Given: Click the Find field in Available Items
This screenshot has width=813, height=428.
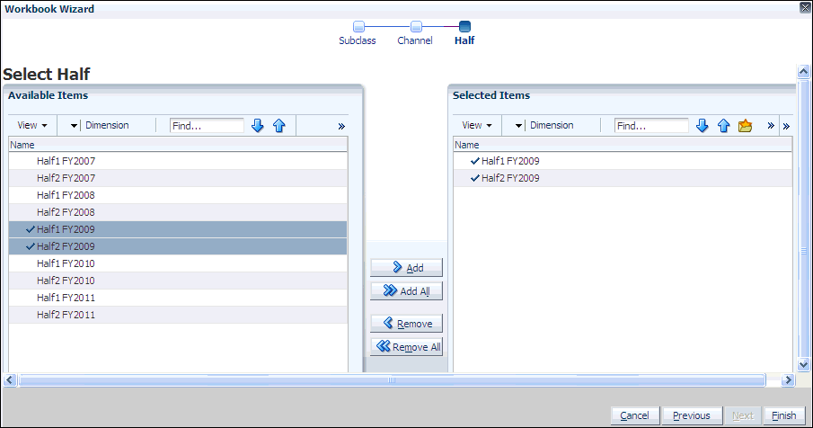Looking at the screenshot, I should click(207, 126).
